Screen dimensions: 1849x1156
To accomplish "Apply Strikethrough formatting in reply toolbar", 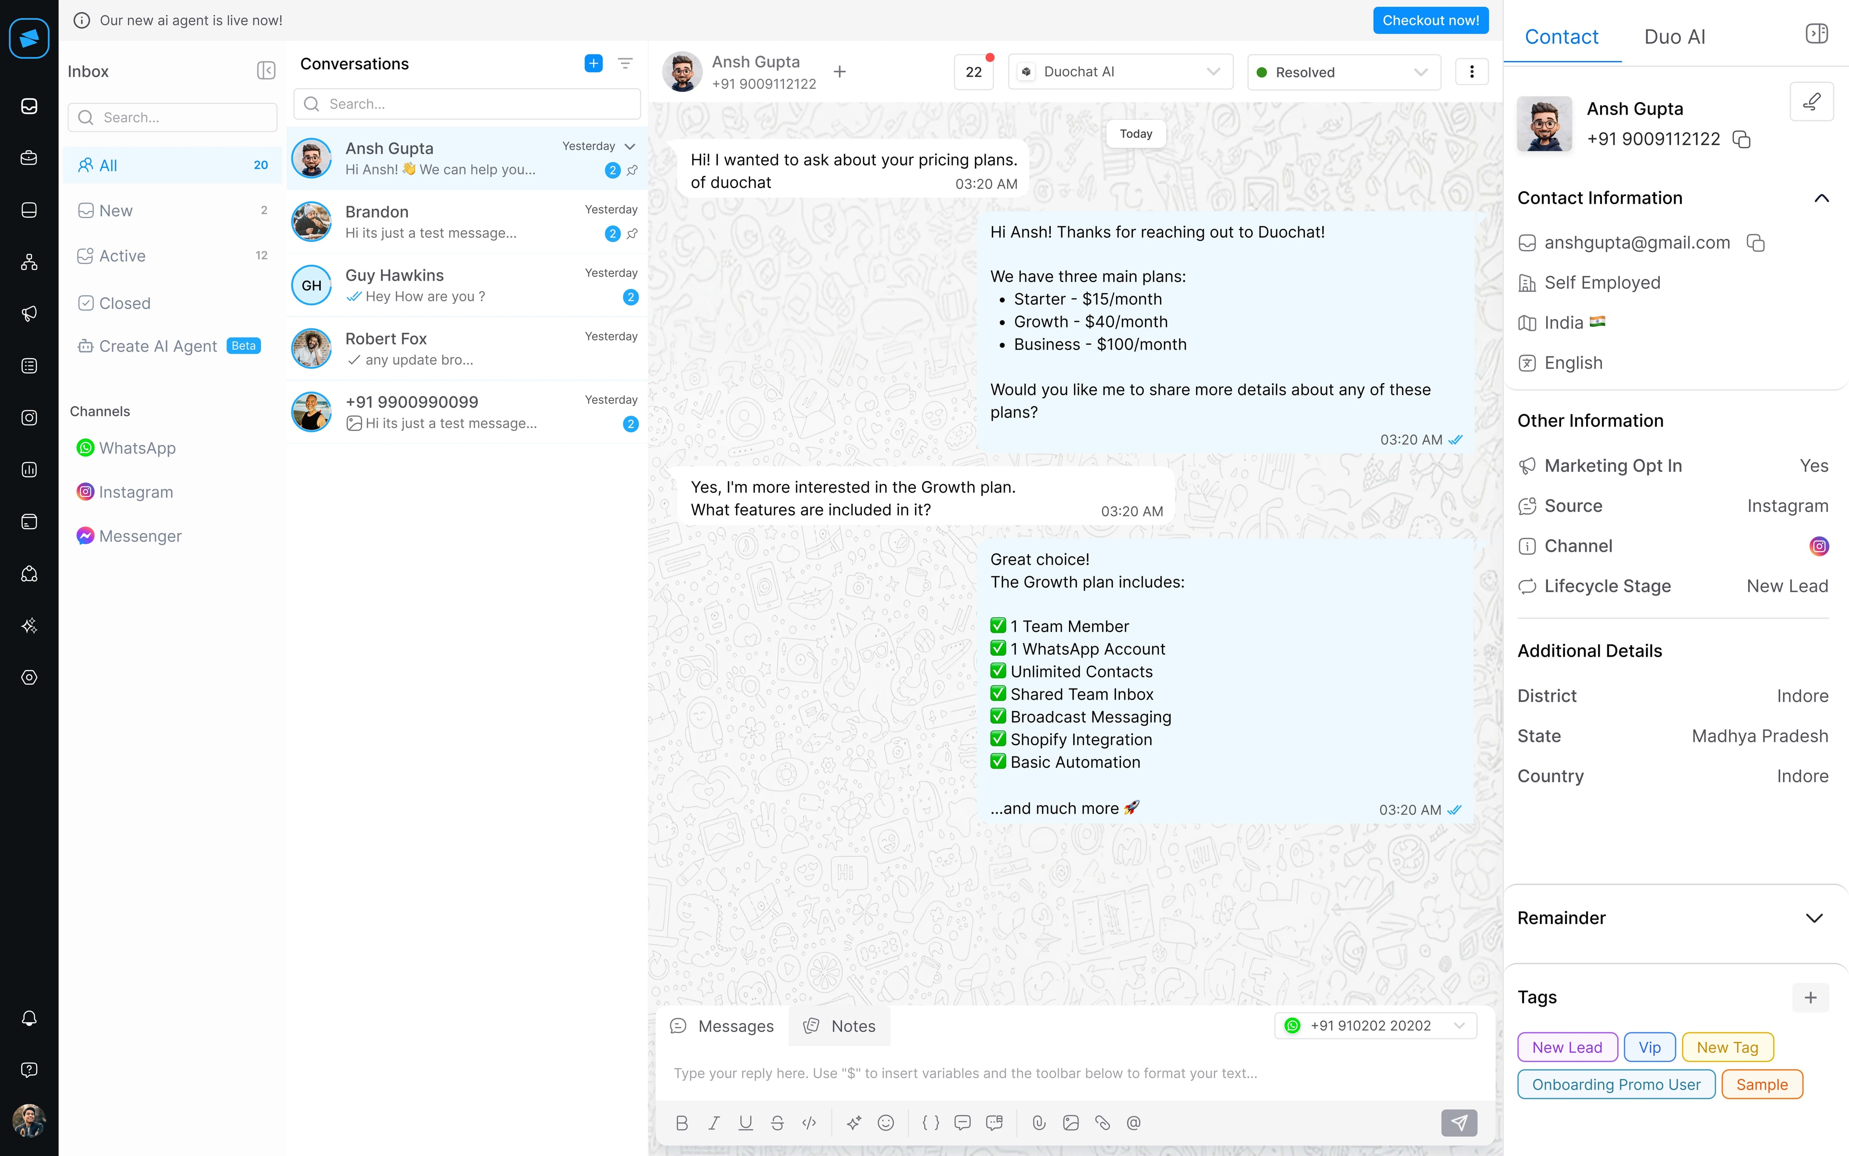I will point(777,1122).
